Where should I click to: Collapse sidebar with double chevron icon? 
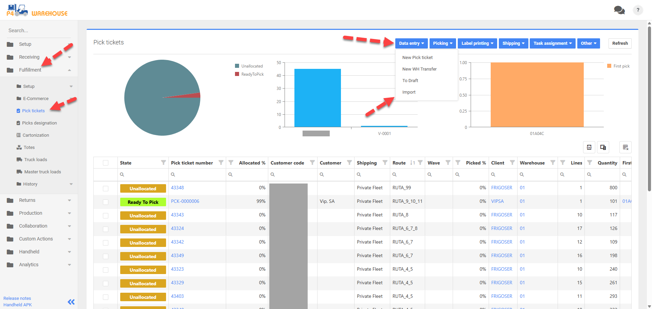71,302
